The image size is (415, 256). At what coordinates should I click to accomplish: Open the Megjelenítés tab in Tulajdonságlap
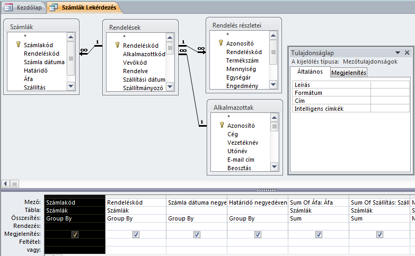(x=349, y=73)
